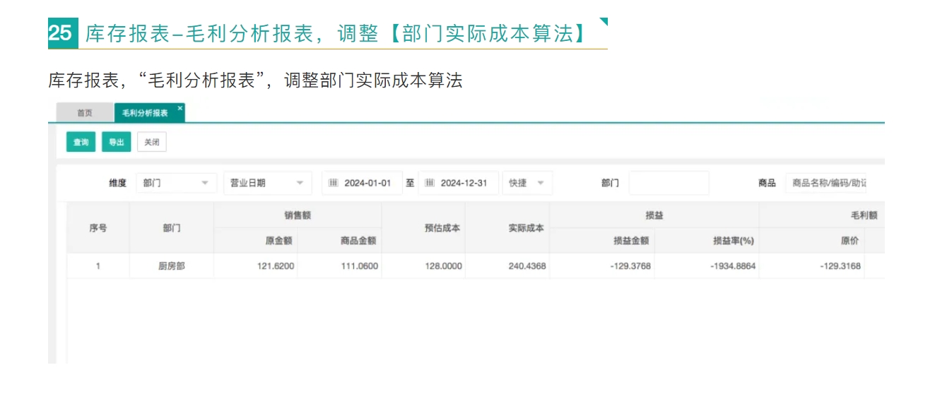The height and width of the screenshot is (418, 935).
Task: Click the green 查询 query button
Action: click(80, 142)
